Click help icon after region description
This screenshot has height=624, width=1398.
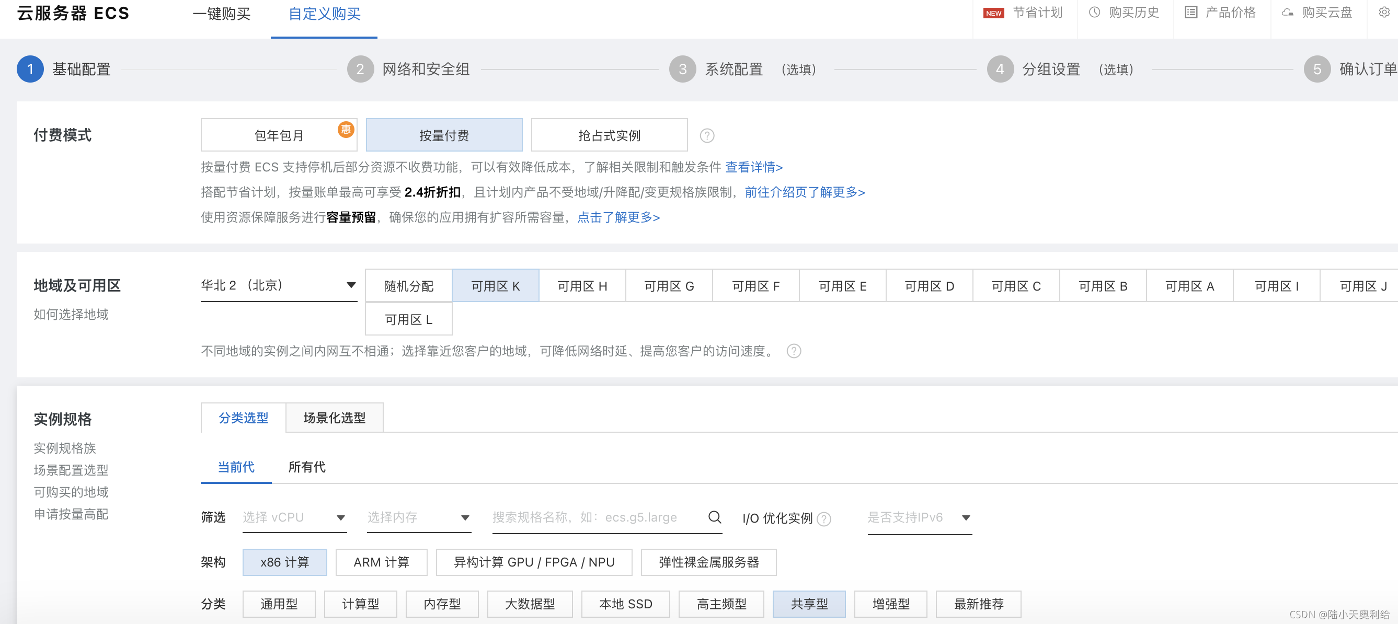pos(794,351)
